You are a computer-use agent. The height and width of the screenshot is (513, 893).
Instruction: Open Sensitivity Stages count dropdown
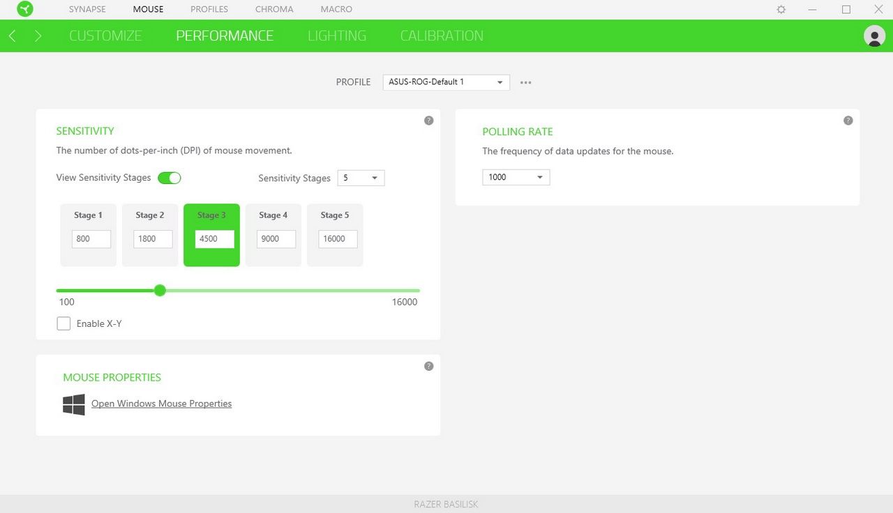[361, 178]
